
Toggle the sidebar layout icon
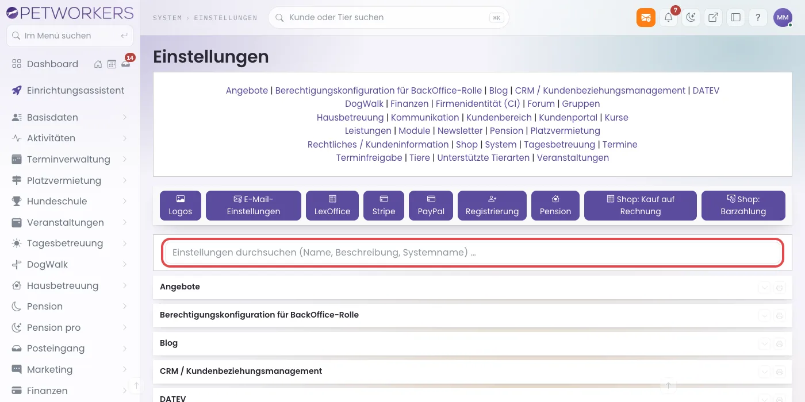(x=735, y=17)
